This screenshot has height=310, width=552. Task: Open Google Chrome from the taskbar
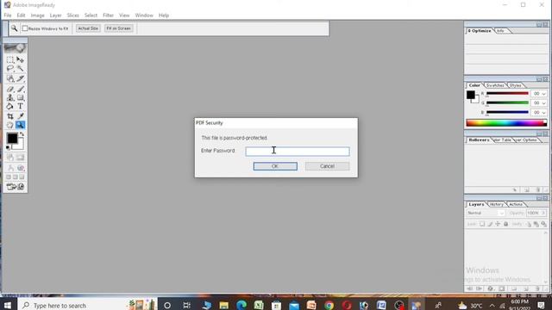(329, 305)
